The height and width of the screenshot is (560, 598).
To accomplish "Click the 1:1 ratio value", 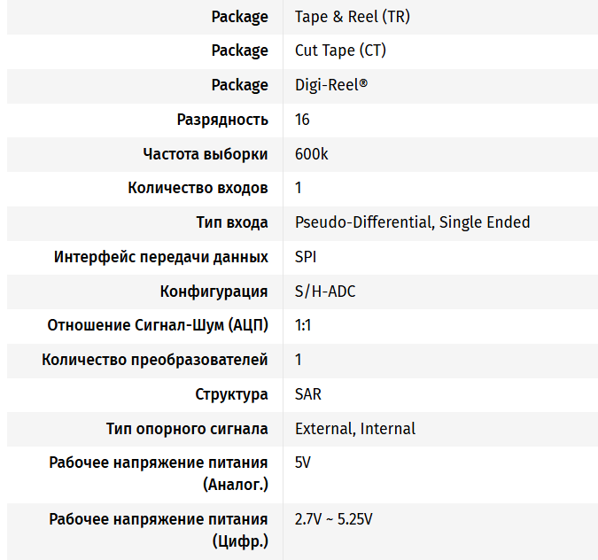I will (x=303, y=325).
